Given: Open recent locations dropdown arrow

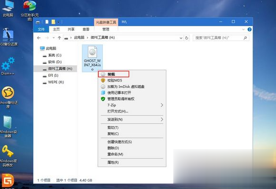Looking at the screenshot, I should point(53,38).
